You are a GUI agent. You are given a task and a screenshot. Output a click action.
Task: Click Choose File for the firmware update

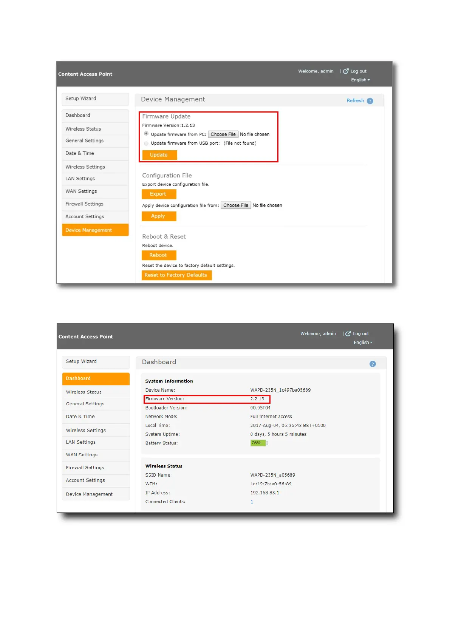pyautogui.click(x=223, y=134)
